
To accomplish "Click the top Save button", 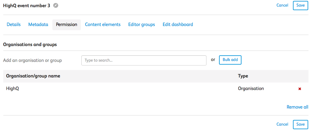I will (300, 5).
